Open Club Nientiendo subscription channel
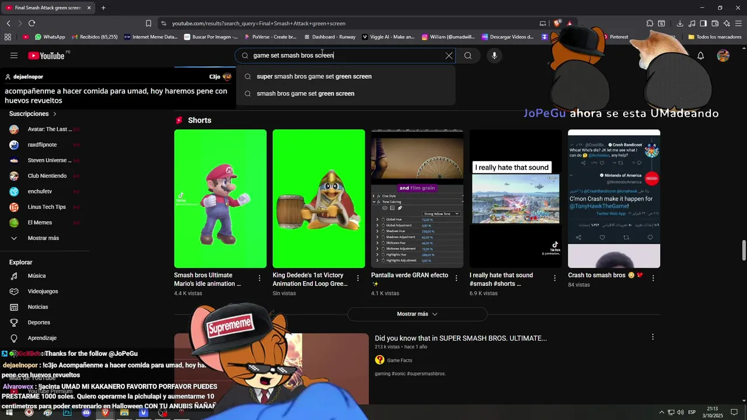The height and width of the screenshot is (420, 747). 44,176
